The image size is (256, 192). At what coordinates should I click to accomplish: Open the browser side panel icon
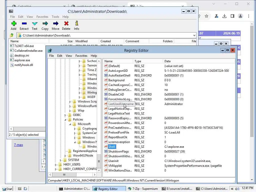232,16
